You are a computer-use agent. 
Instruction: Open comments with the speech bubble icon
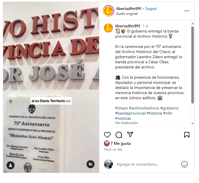119,135
